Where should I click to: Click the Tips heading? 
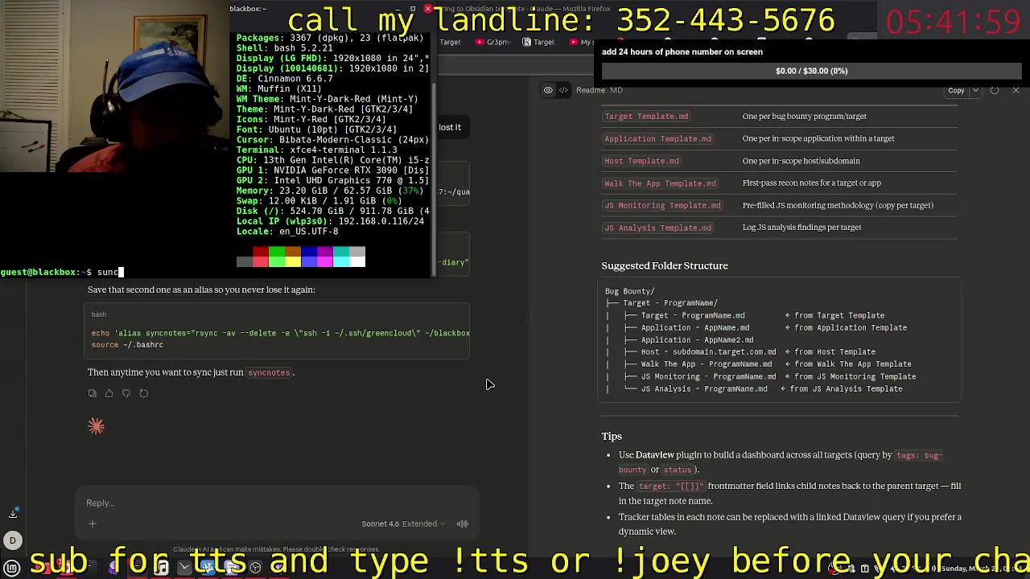tap(612, 437)
